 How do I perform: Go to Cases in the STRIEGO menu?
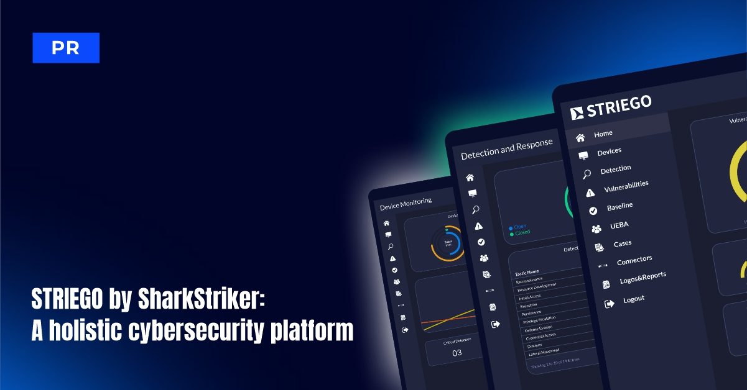tap(623, 243)
